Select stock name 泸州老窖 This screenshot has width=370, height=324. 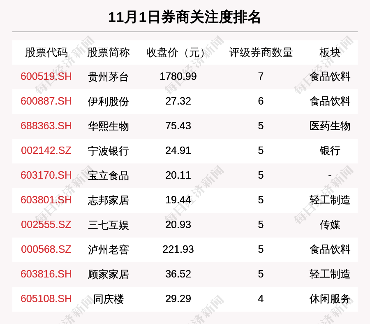(108, 249)
